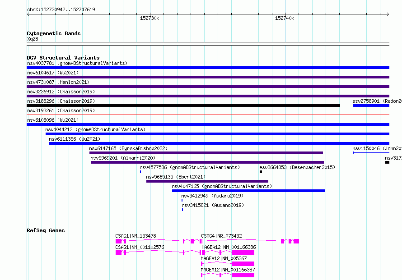Viewport: 402px width, 280px height.
Task: Click the thin blue nsv1150046 line
Action: (371, 153)
